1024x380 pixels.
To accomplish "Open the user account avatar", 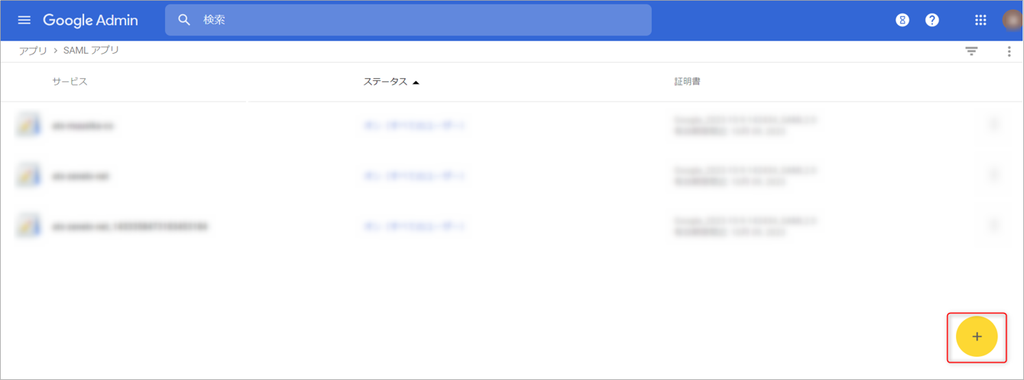I will pyautogui.click(x=1012, y=20).
